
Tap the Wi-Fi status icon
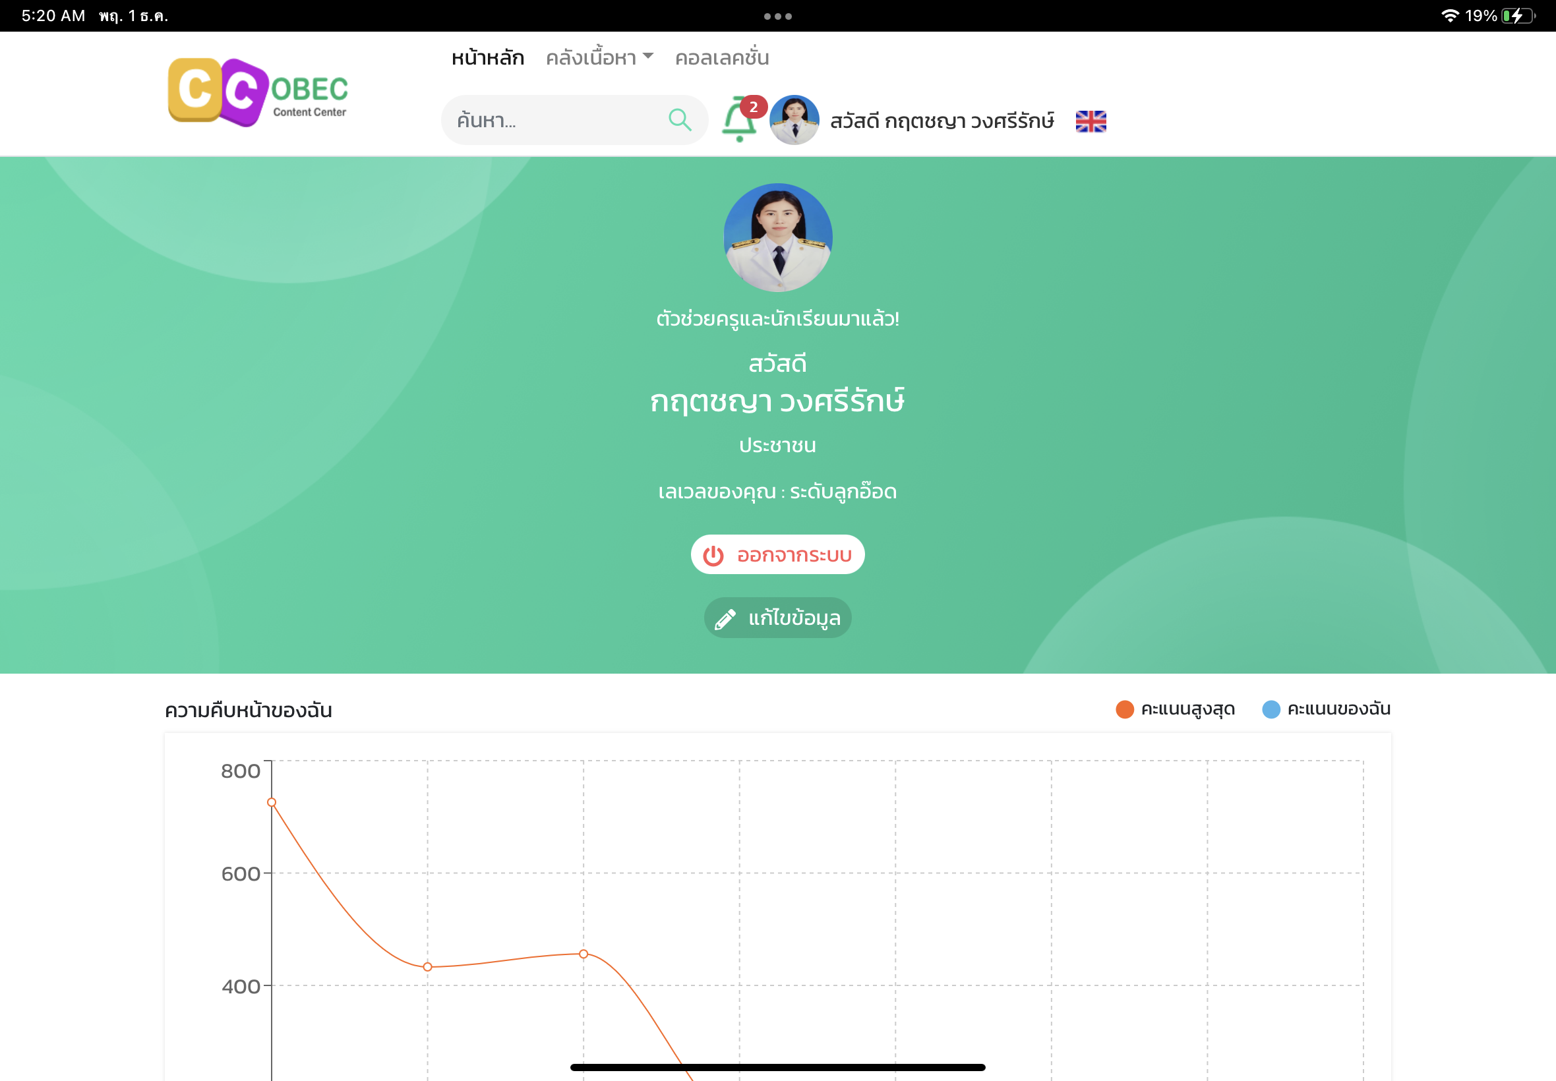[1451, 16]
